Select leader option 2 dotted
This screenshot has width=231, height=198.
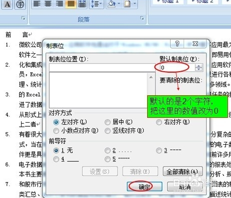point(119,150)
